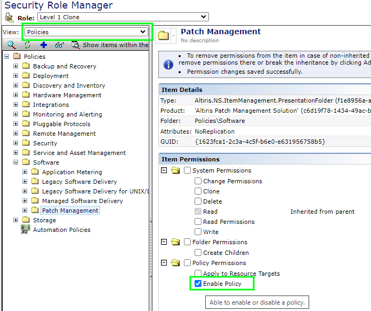The width and height of the screenshot is (371, 311).
Task: Select Automation Policies in the tree
Action: click(62, 230)
